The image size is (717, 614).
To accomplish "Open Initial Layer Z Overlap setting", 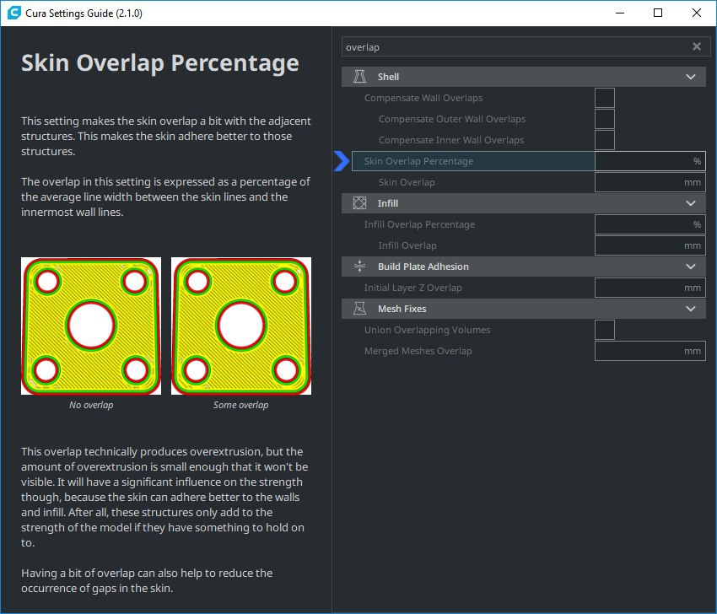I will click(x=412, y=288).
